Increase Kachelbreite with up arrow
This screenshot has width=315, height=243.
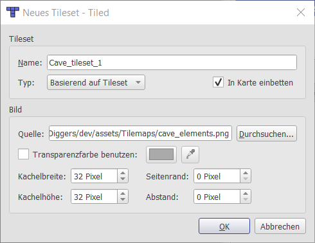pos(123,173)
